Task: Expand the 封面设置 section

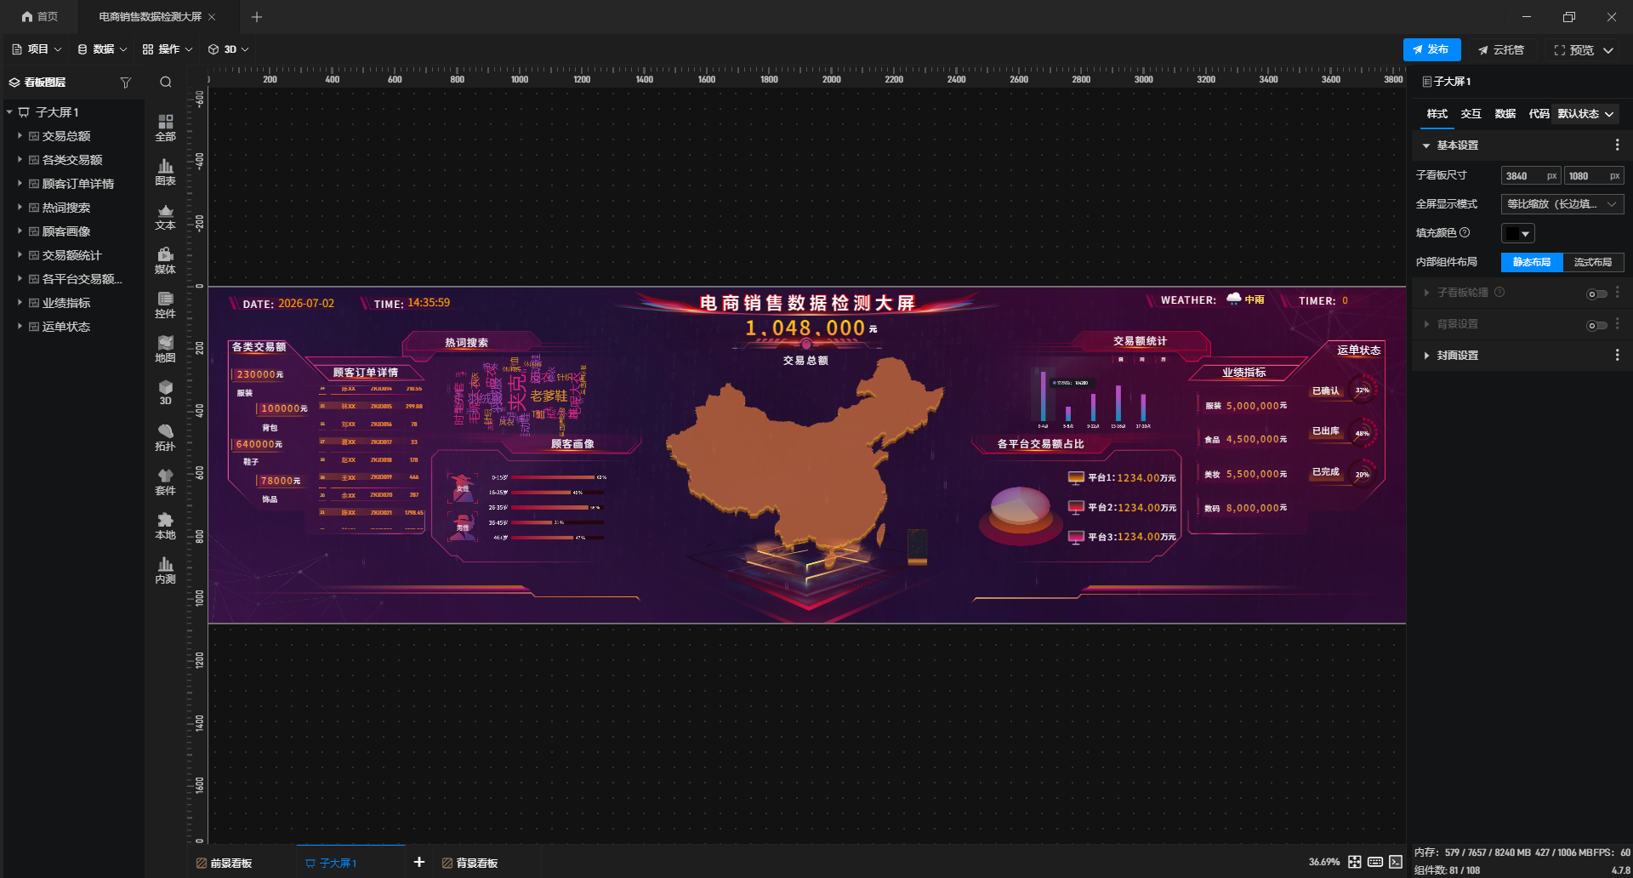Action: (x=1426, y=355)
